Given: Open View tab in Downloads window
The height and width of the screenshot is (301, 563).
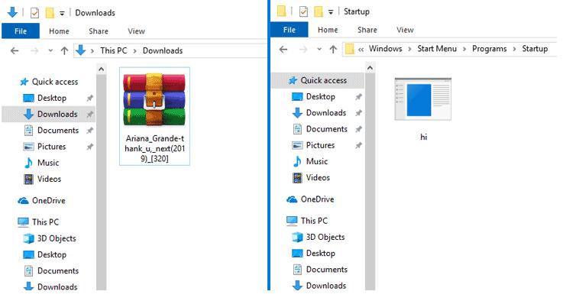Looking at the screenshot, I should point(137,31).
